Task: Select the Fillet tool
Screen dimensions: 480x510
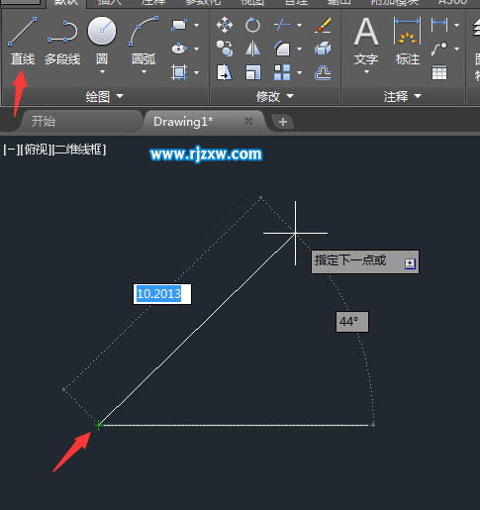Action: 282,49
